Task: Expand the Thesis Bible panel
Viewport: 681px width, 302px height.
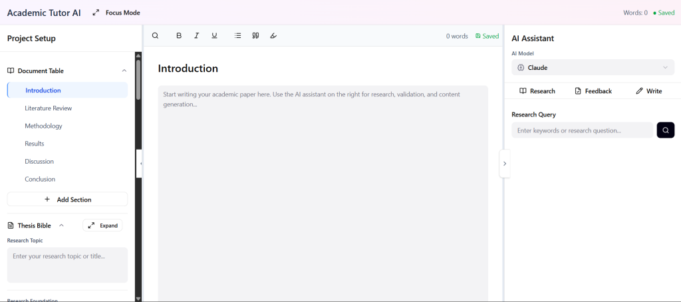Action: (x=102, y=226)
